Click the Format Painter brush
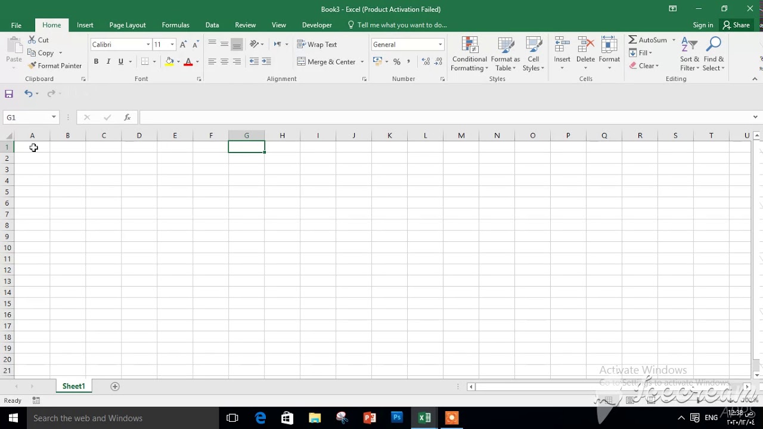Image resolution: width=763 pixels, height=429 pixels. tap(32, 66)
